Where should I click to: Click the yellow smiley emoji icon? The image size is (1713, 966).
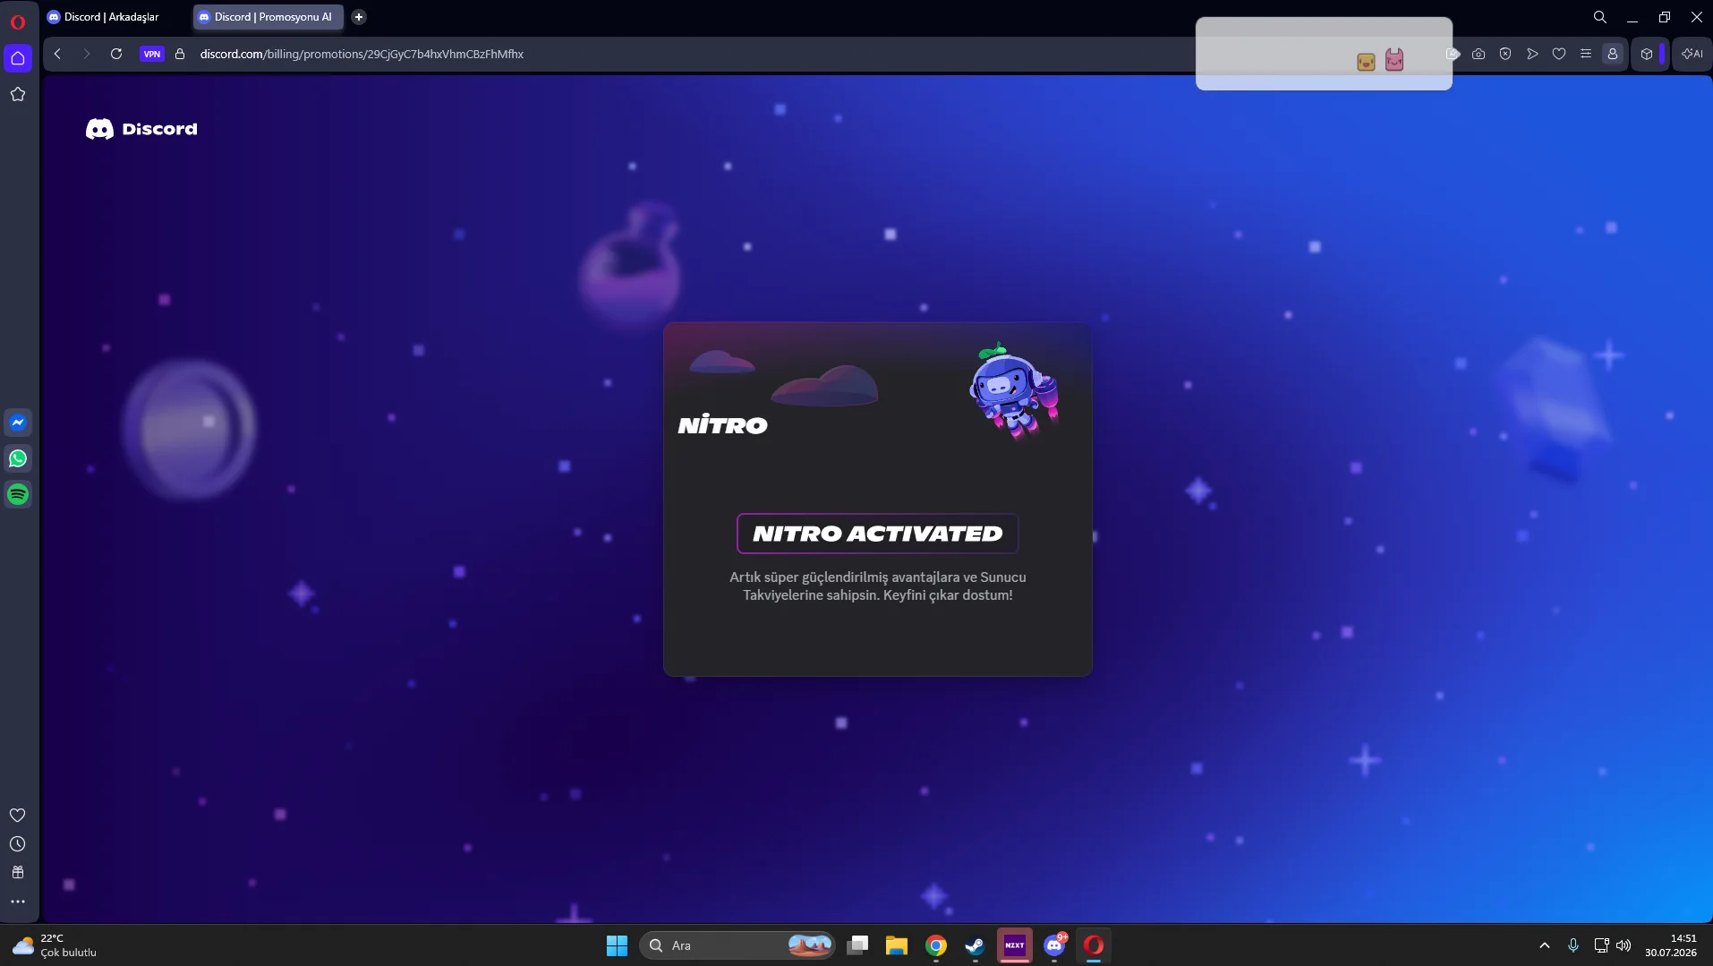pos(1366,62)
